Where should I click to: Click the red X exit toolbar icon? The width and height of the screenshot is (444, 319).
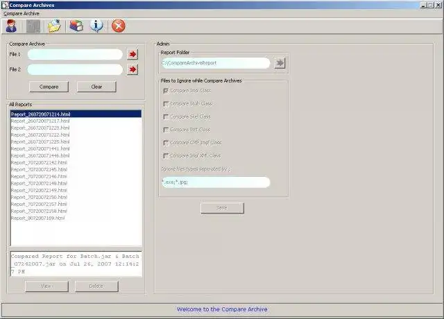coord(119,26)
